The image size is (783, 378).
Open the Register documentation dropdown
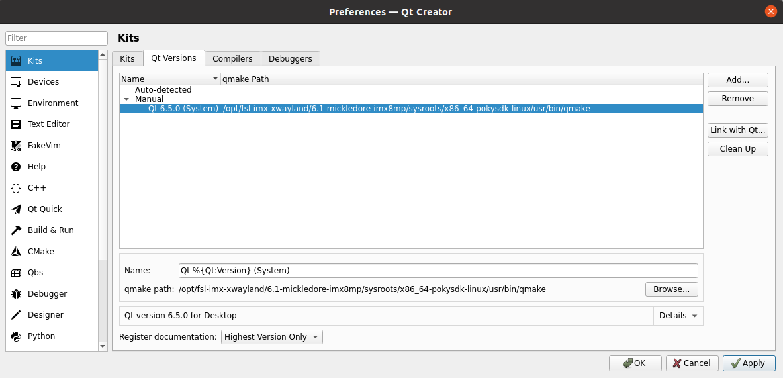click(x=272, y=337)
